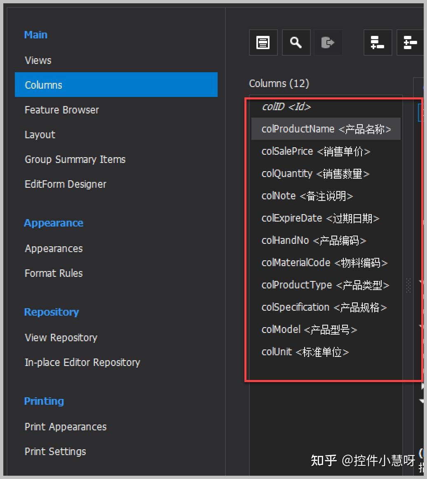Select the Layout page in the sidebar
Viewport: 427px width, 479px height.
[x=40, y=134]
